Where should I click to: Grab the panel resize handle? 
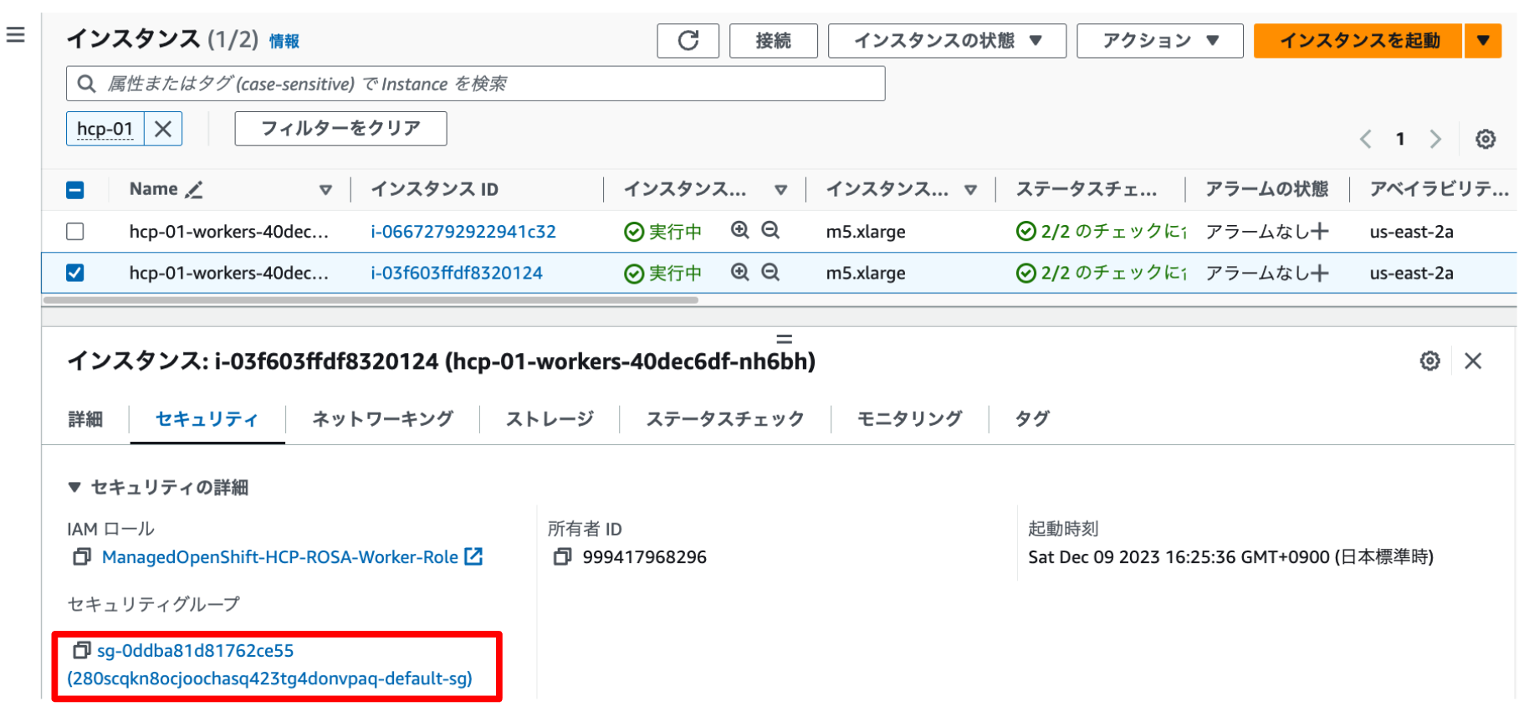click(784, 339)
